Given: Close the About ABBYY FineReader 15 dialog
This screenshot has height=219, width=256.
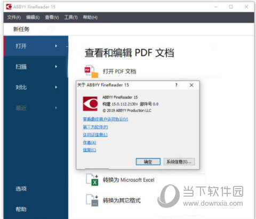Looking at the screenshot, I should coord(191,85).
